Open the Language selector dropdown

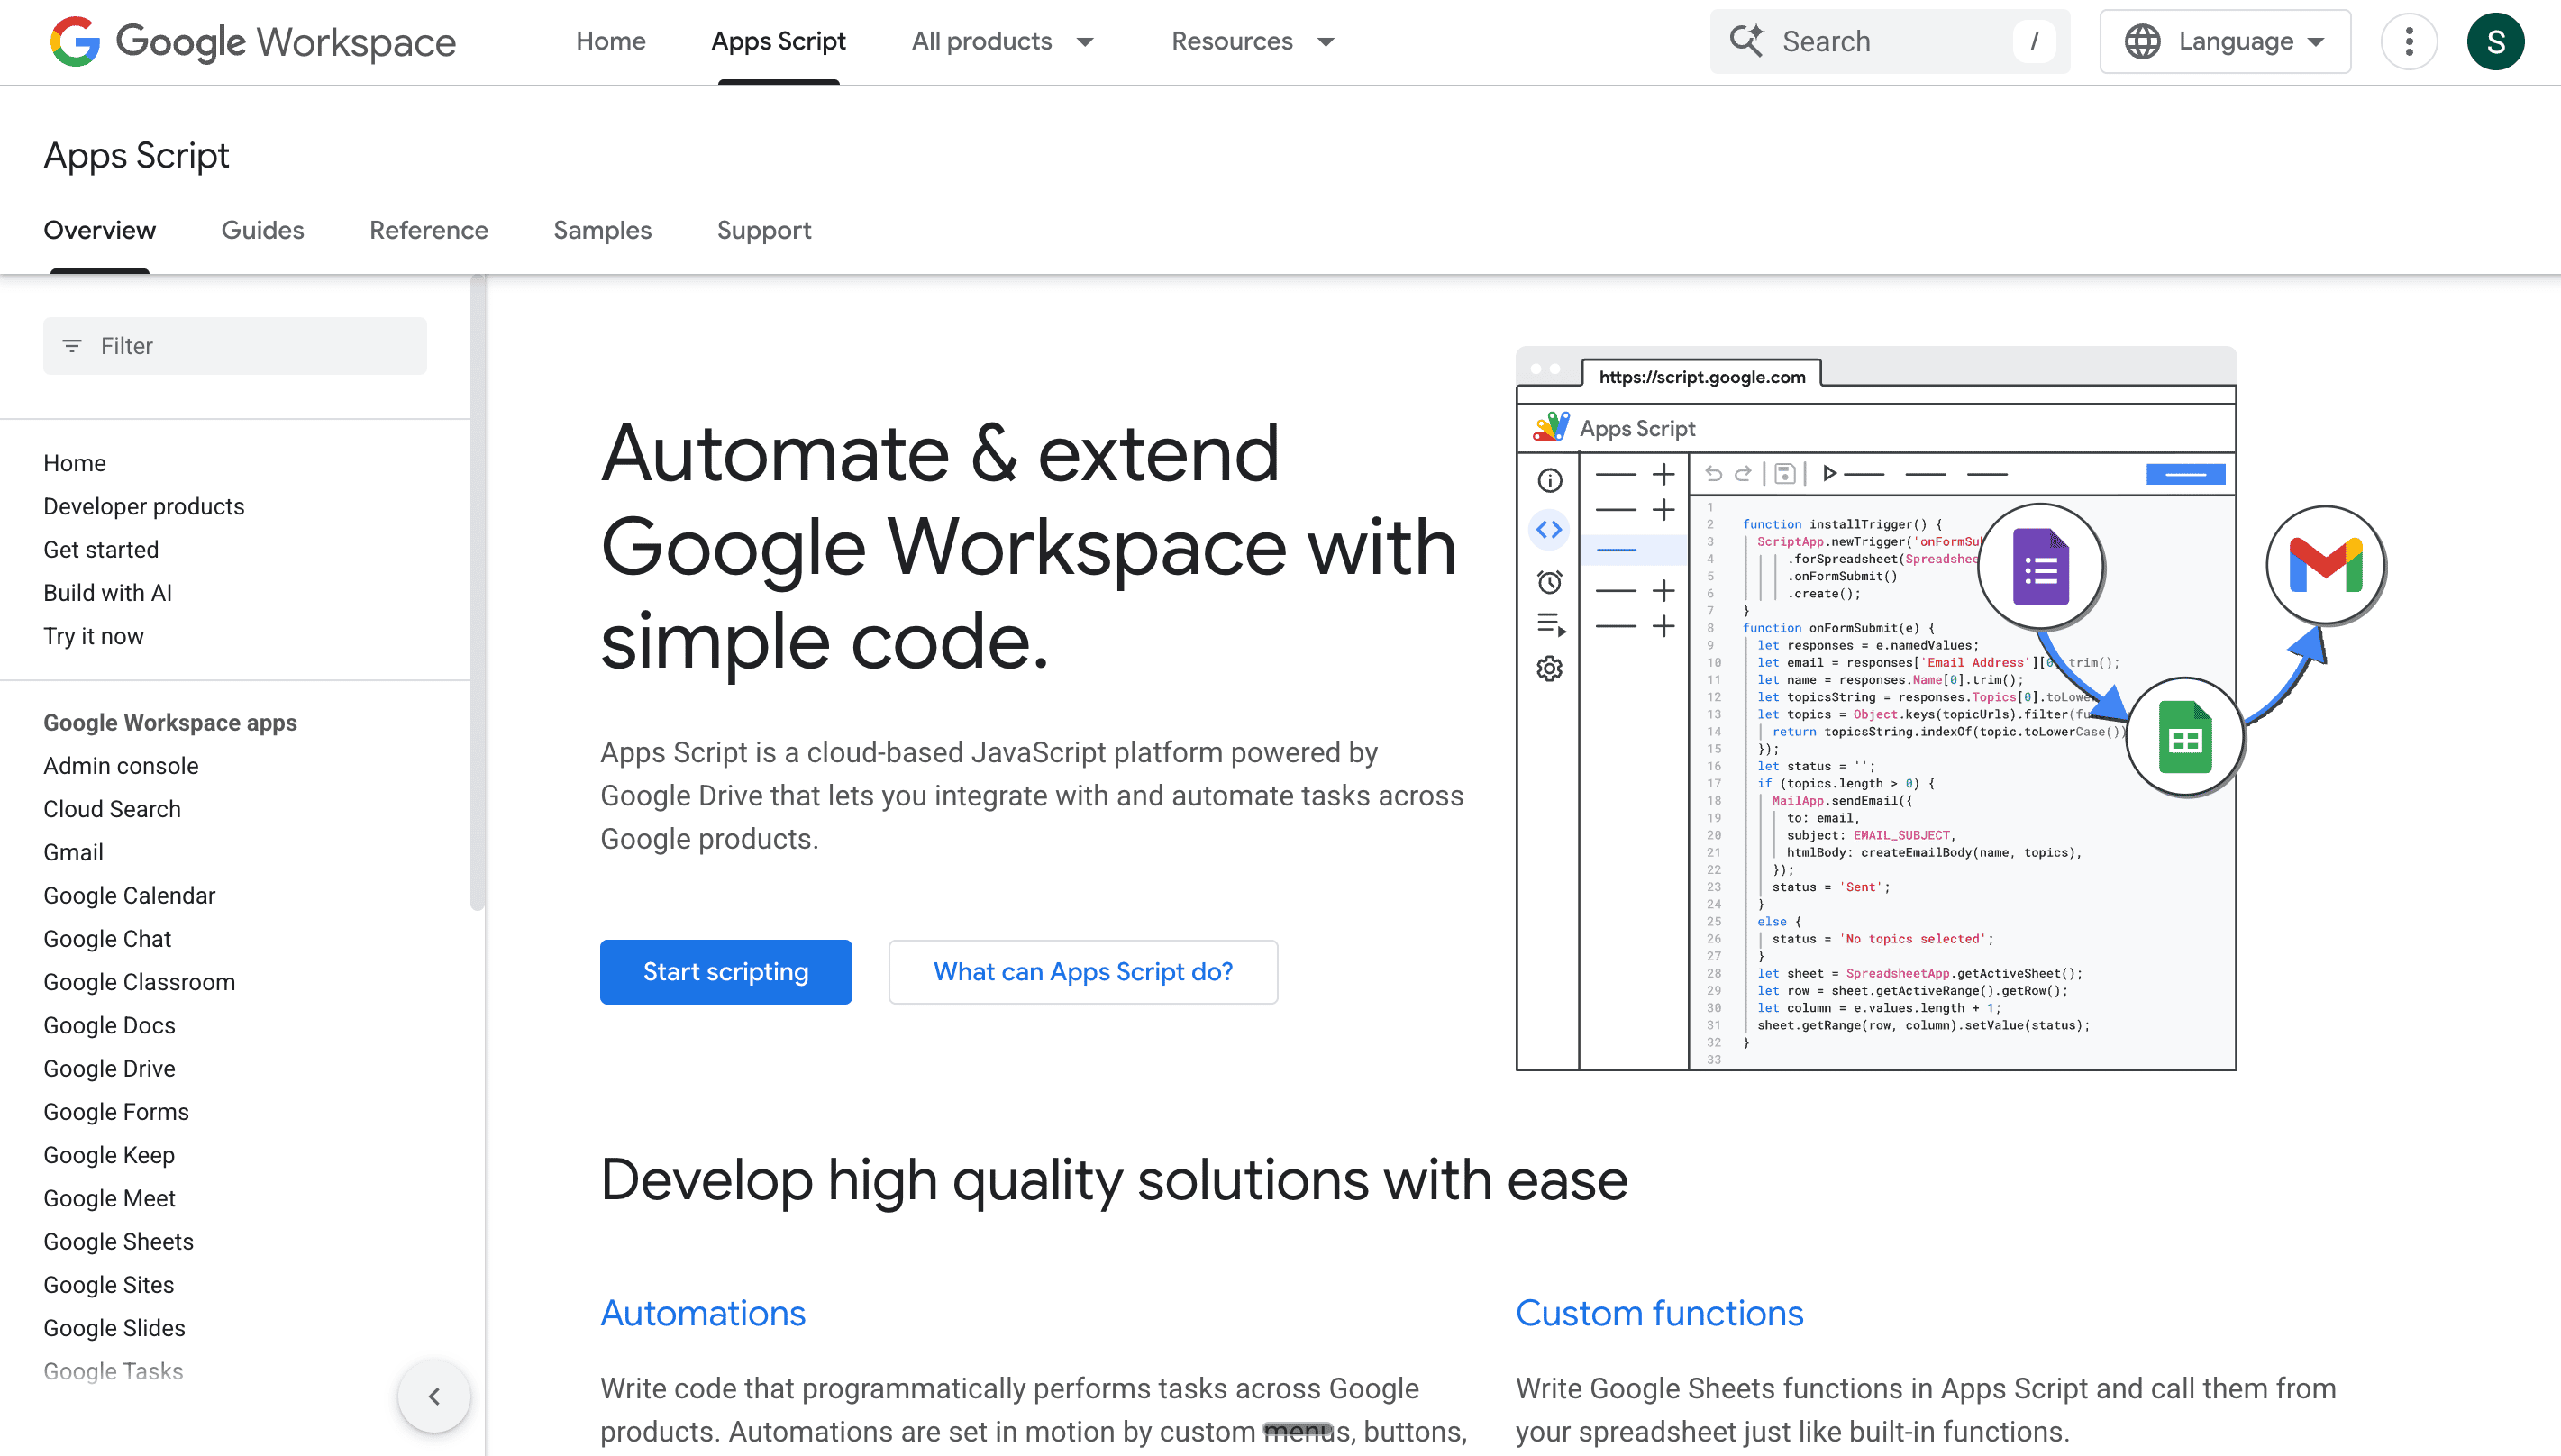[x=2224, y=41]
